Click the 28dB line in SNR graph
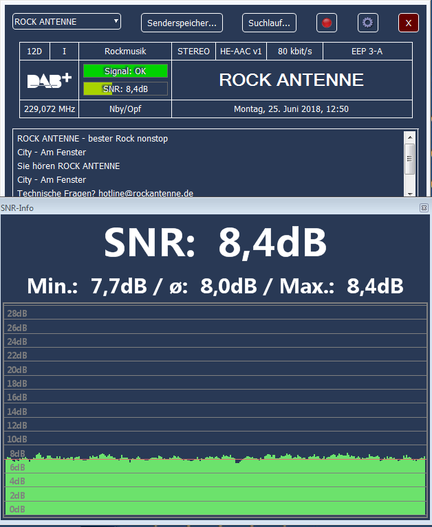 [215, 314]
